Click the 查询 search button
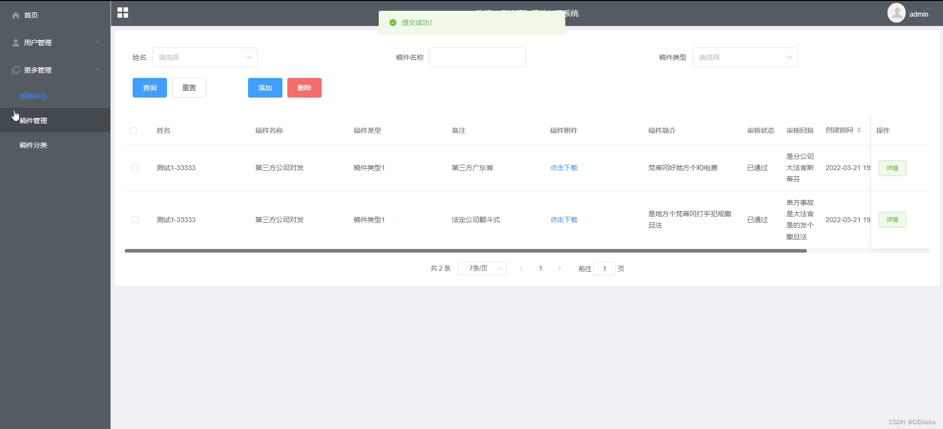 click(150, 88)
